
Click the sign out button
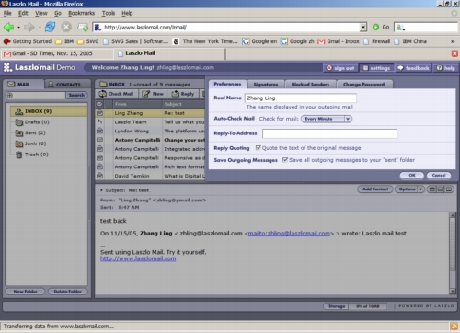pyautogui.click(x=340, y=68)
